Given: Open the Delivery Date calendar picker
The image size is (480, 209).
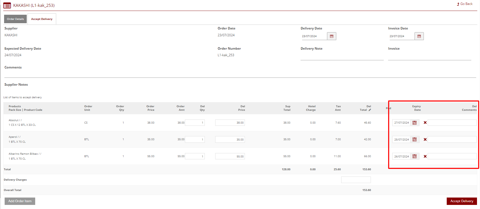Looking at the screenshot, I should (332, 36).
